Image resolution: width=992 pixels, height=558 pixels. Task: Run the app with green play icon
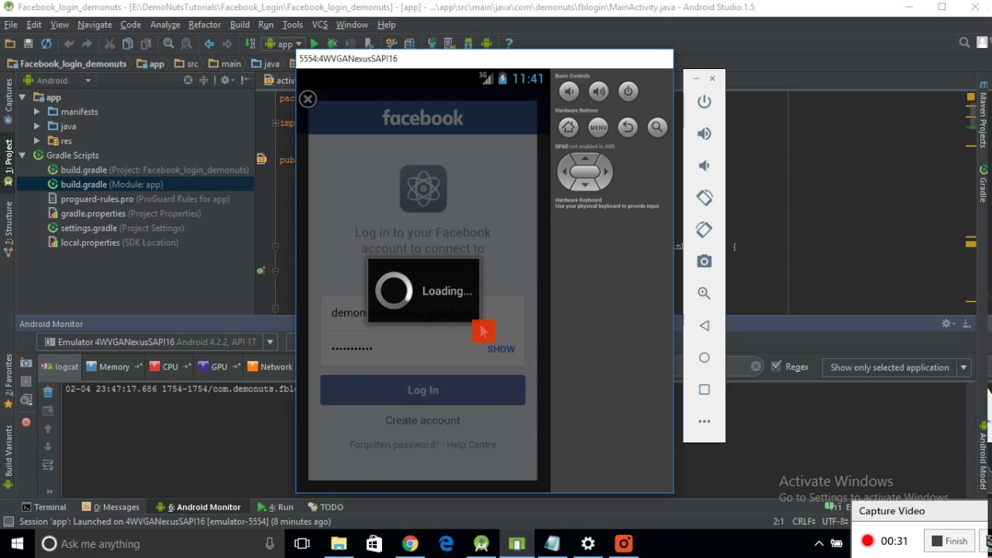click(314, 43)
